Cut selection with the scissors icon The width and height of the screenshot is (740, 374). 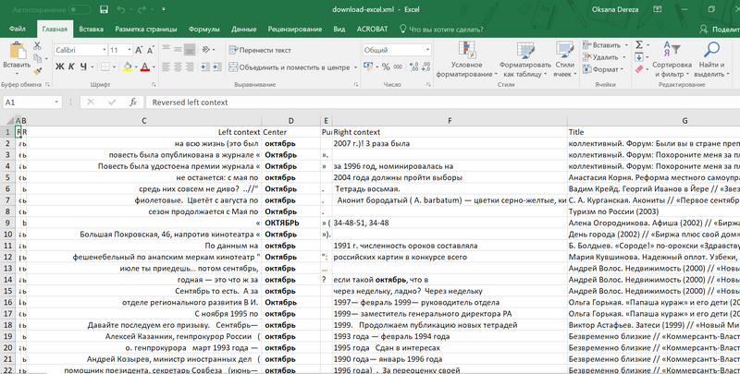point(37,45)
